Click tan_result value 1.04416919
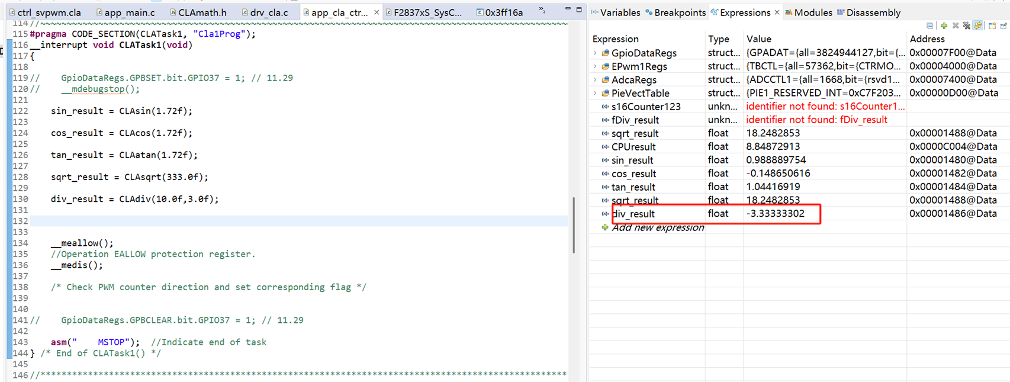Viewport: 1010px width, 382px height. [773, 187]
